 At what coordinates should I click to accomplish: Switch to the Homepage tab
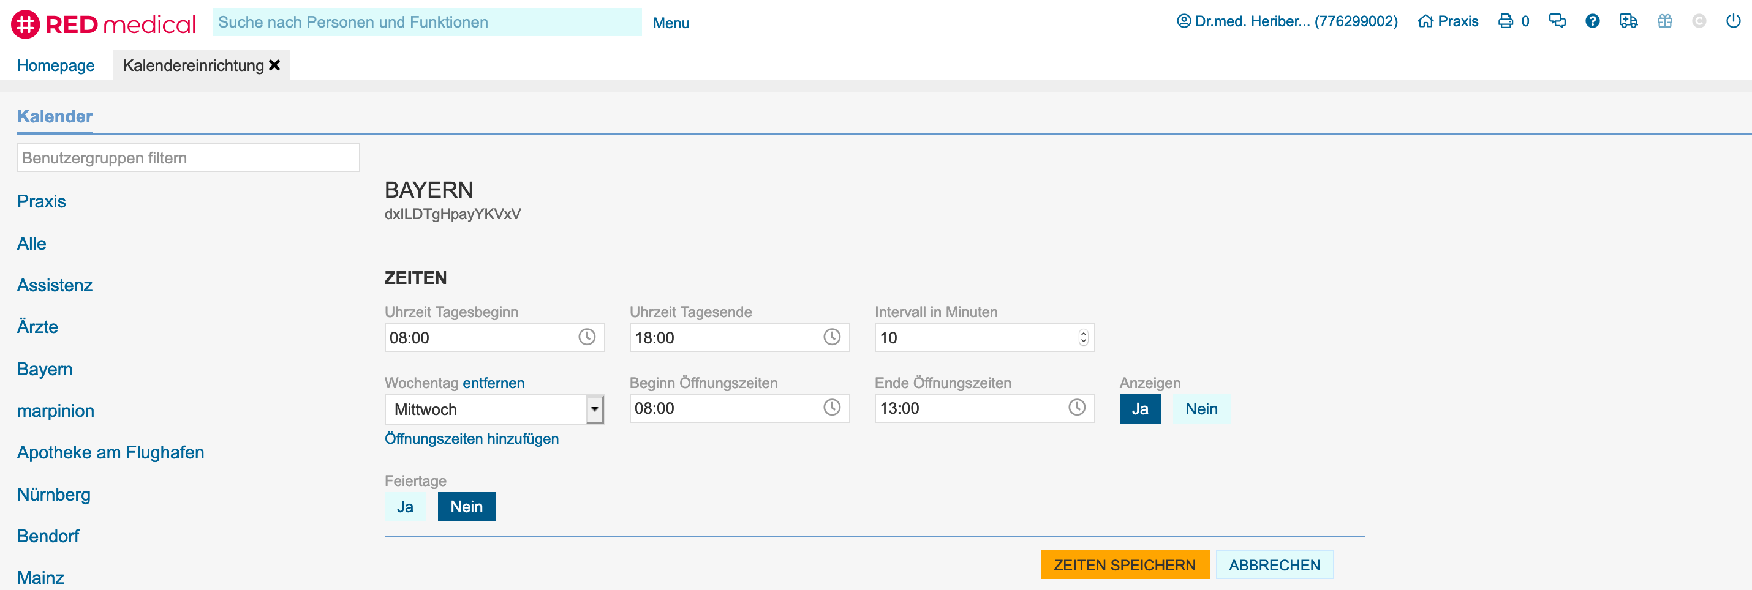56,66
